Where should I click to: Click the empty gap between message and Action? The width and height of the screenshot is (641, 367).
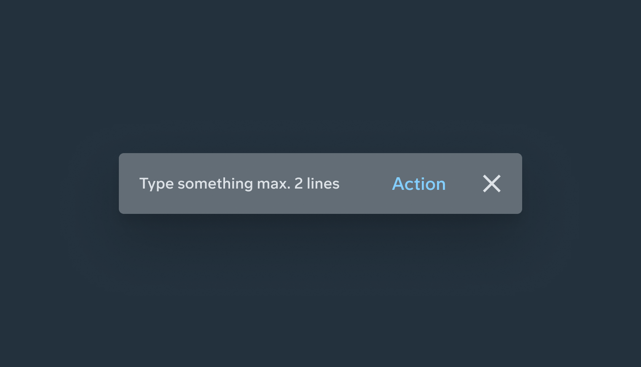click(x=366, y=183)
